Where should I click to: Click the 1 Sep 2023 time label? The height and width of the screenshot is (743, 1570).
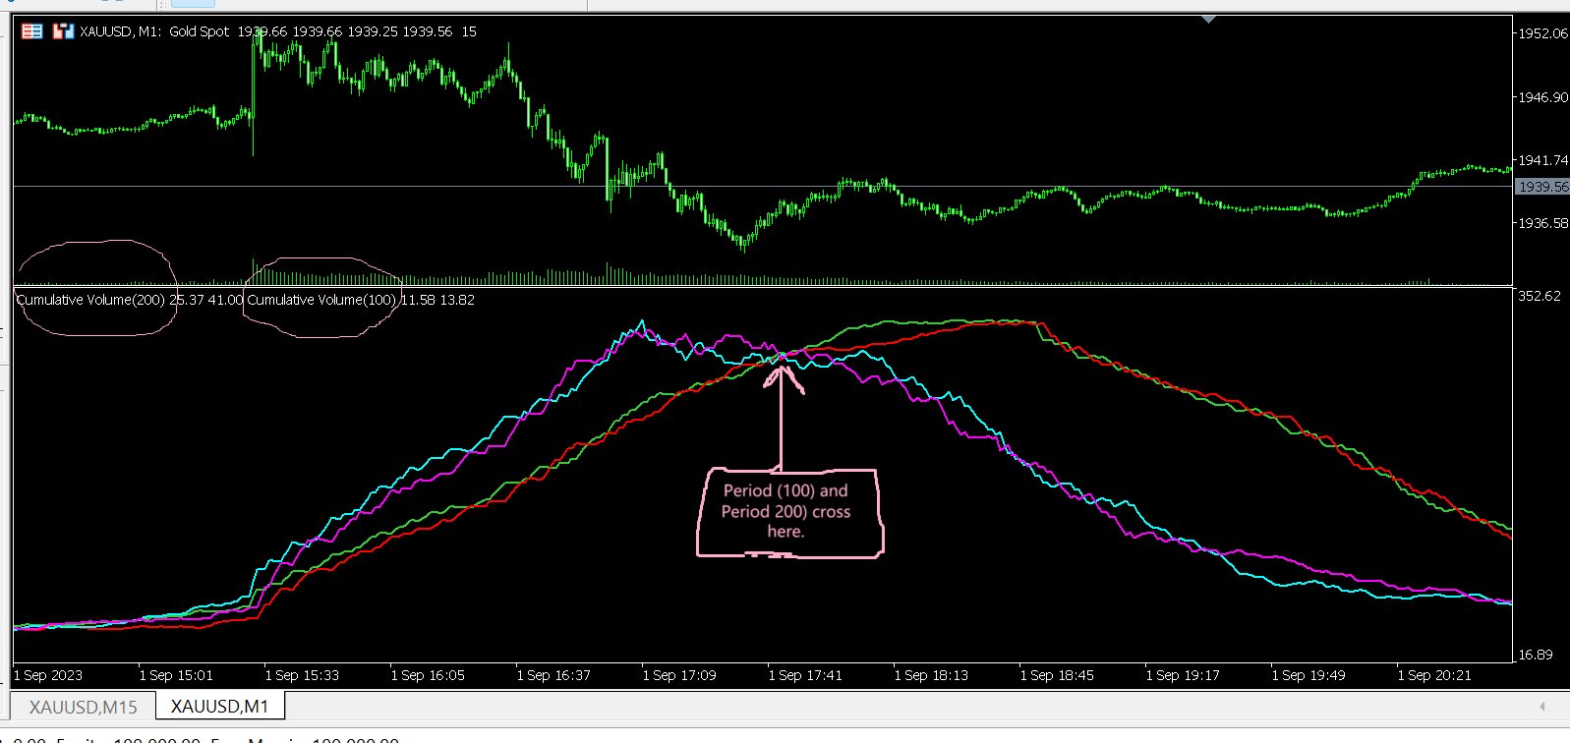48,675
